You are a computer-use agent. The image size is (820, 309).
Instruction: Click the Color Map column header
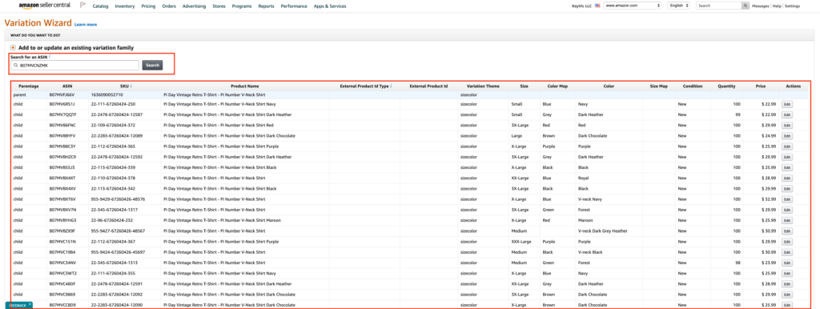click(x=557, y=86)
